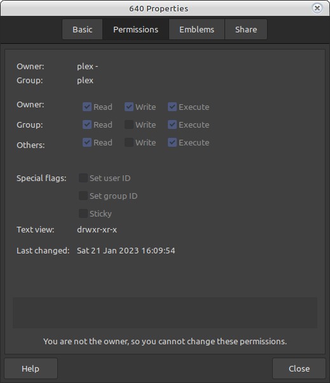Click the drwxr-xr-x text view value
Image resolution: width=330 pixels, height=383 pixels.
click(x=97, y=230)
